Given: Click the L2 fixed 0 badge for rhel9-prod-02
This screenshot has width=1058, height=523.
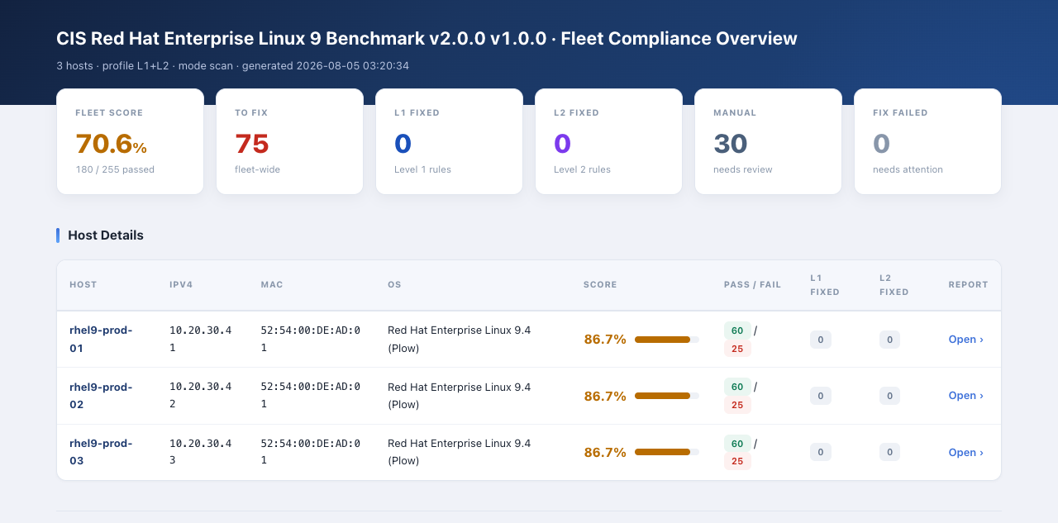Looking at the screenshot, I should [889, 396].
